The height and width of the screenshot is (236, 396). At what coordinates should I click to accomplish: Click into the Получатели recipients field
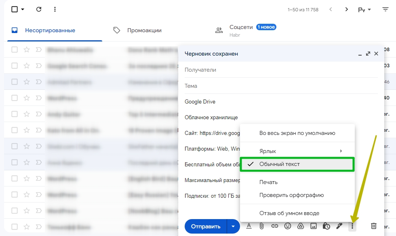tap(281, 70)
